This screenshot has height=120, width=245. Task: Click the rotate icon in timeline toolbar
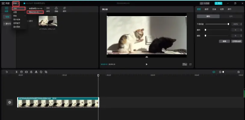(41, 72)
